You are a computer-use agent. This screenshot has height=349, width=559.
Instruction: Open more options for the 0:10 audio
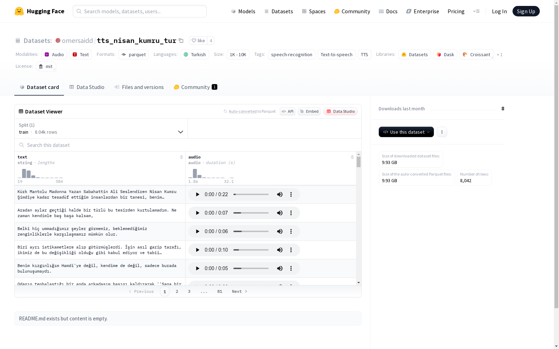(291, 250)
